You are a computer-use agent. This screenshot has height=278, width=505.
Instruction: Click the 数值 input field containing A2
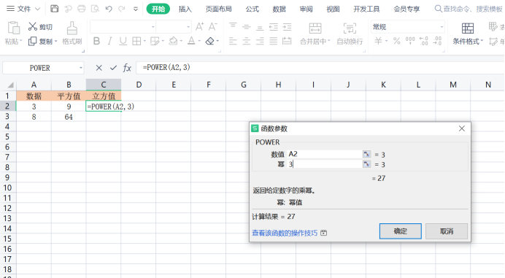pyautogui.click(x=325, y=154)
